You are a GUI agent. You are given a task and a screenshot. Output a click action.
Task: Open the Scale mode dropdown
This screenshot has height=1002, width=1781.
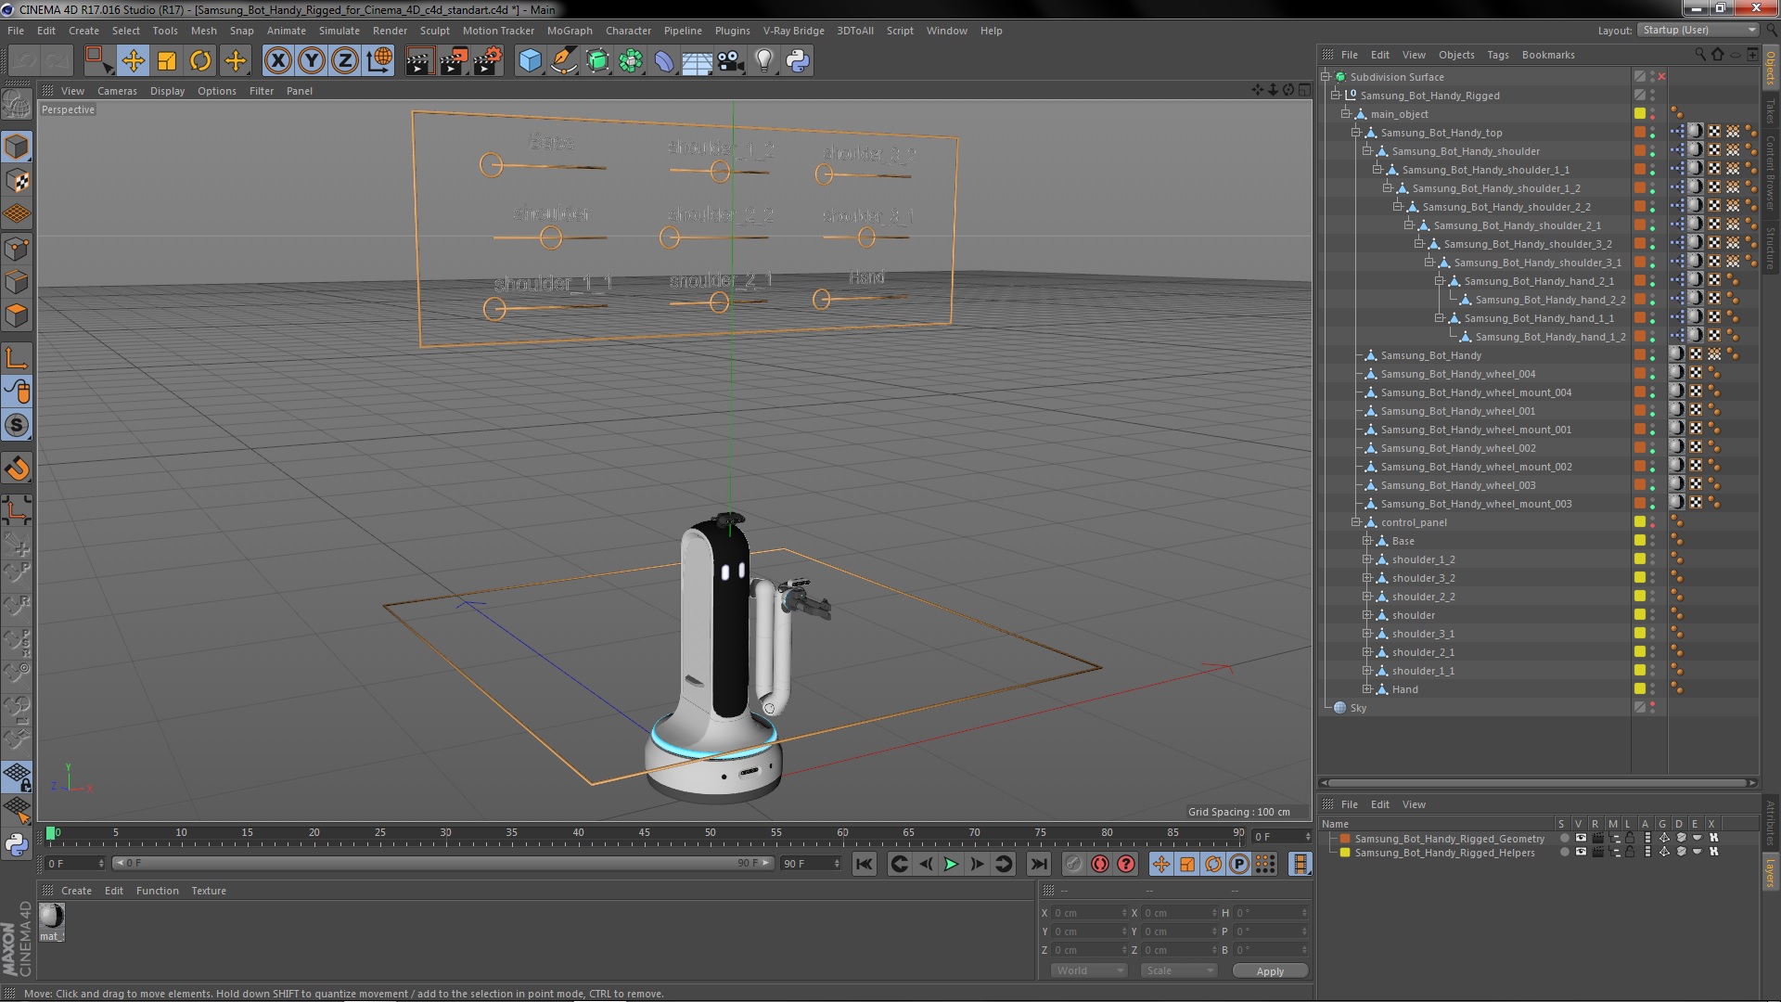1179,970
